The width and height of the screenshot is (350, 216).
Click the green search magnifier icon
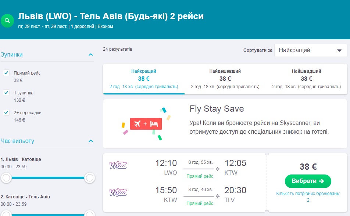point(7,21)
